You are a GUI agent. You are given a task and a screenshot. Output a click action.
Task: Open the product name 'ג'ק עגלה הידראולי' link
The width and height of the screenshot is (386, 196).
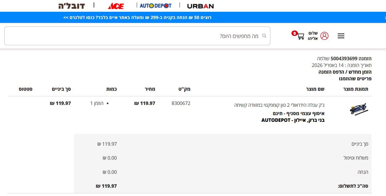click(x=279, y=105)
